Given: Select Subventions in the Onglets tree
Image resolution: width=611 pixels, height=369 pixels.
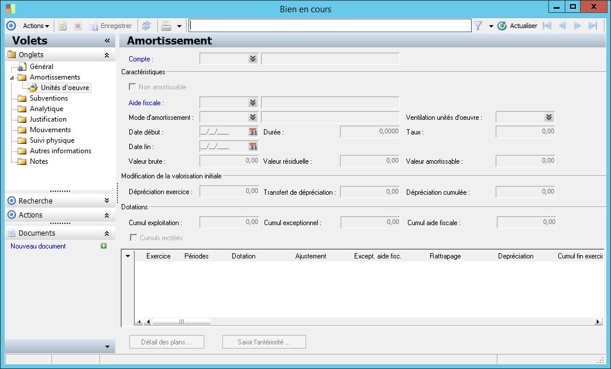Looking at the screenshot, I should [49, 98].
